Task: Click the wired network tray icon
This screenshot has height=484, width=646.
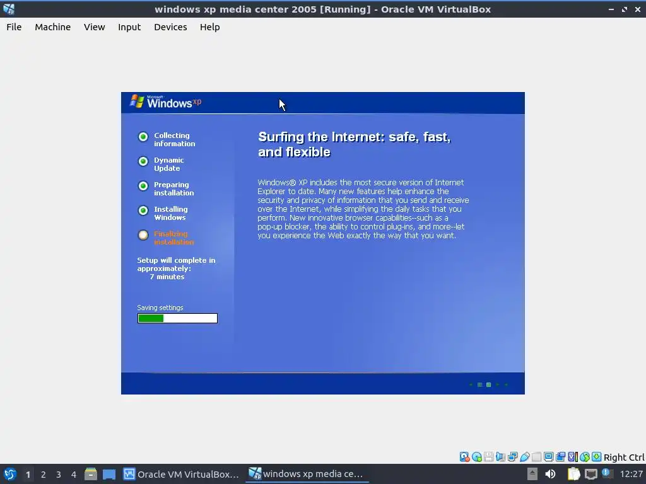Action: (591, 474)
